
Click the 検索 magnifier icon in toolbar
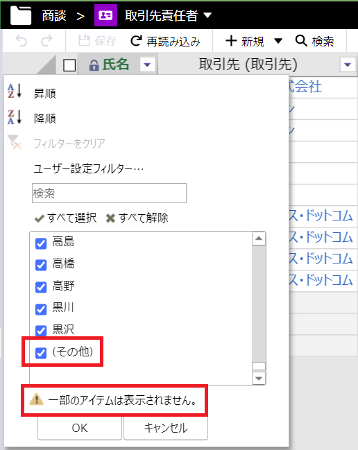click(x=301, y=41)
